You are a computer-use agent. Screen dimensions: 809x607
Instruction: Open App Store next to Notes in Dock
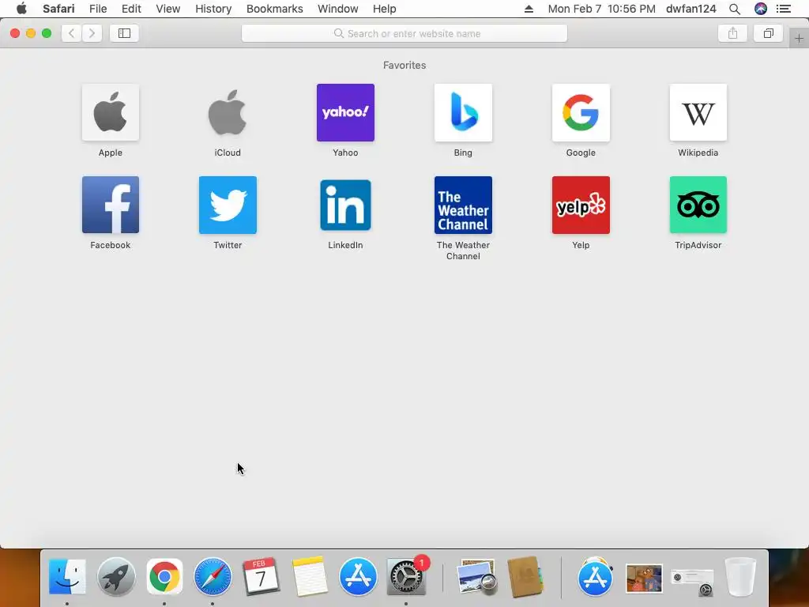(358, 576)
